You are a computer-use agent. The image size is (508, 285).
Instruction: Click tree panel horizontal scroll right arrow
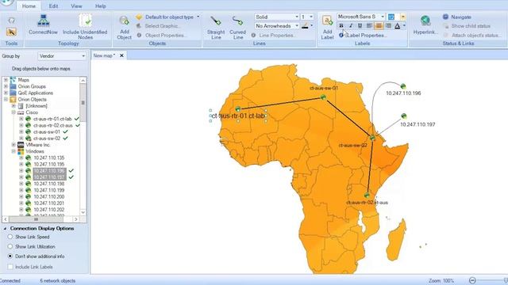(76, 219)
